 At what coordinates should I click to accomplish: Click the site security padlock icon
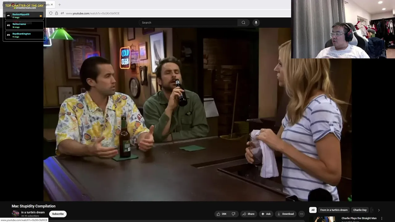[56, 13]
